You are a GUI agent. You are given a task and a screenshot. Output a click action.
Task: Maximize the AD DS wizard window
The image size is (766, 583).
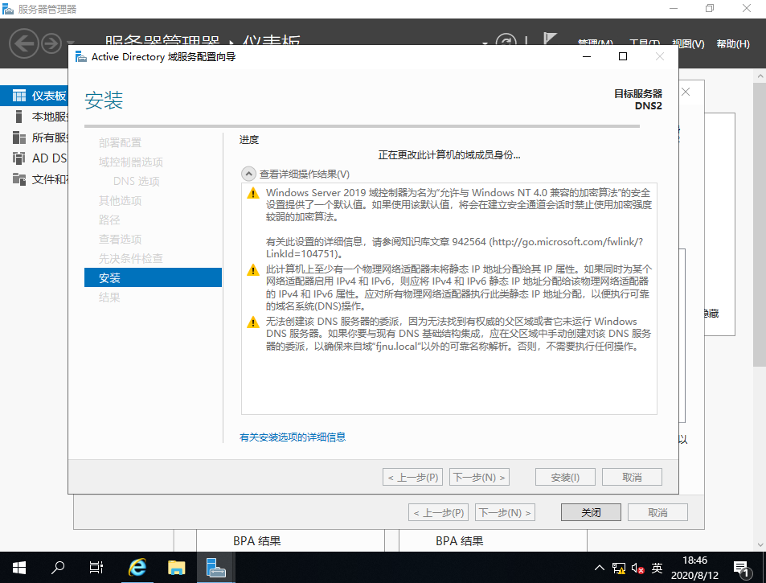tap(622, 56)
